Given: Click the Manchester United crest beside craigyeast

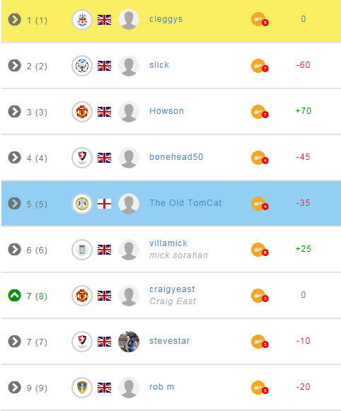Looking at the screenshot, I should point(82,296).
